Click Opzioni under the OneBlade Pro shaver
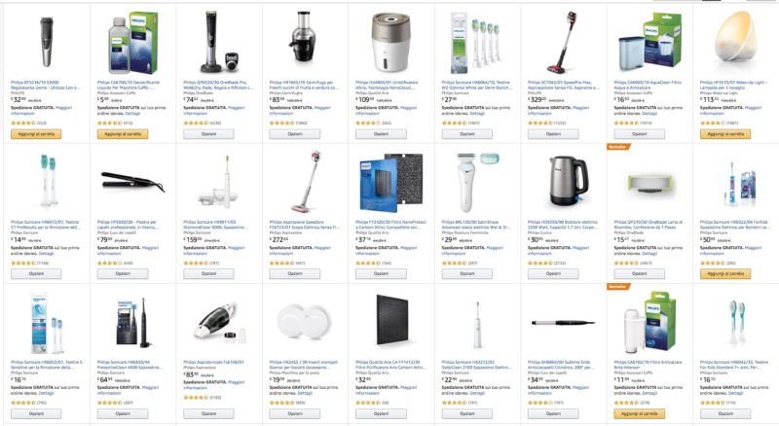This screenshot has width=779, height=426. coord(208,134)
